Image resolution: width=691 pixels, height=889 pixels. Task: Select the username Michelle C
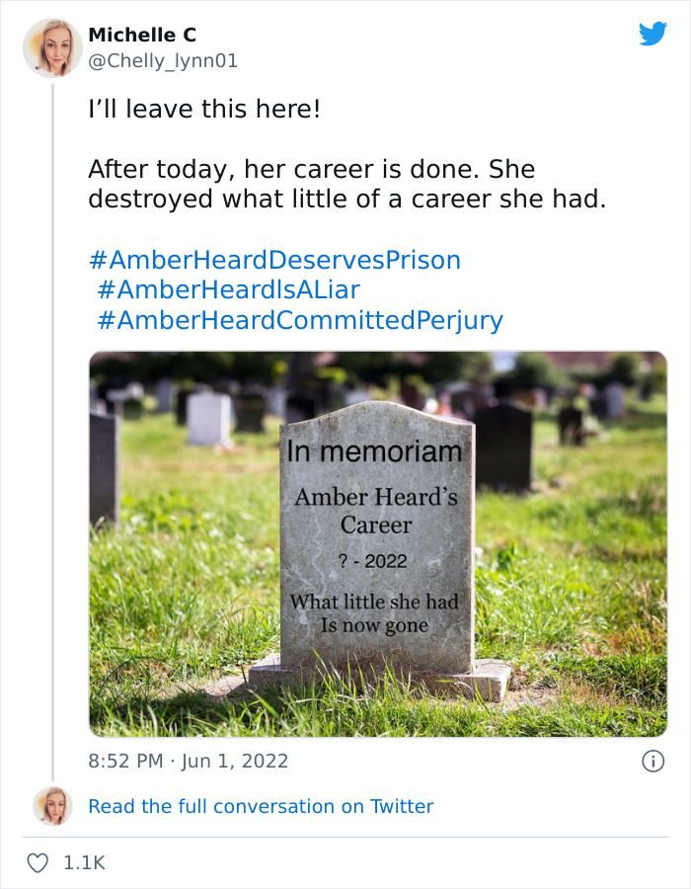tap(142, 34)
